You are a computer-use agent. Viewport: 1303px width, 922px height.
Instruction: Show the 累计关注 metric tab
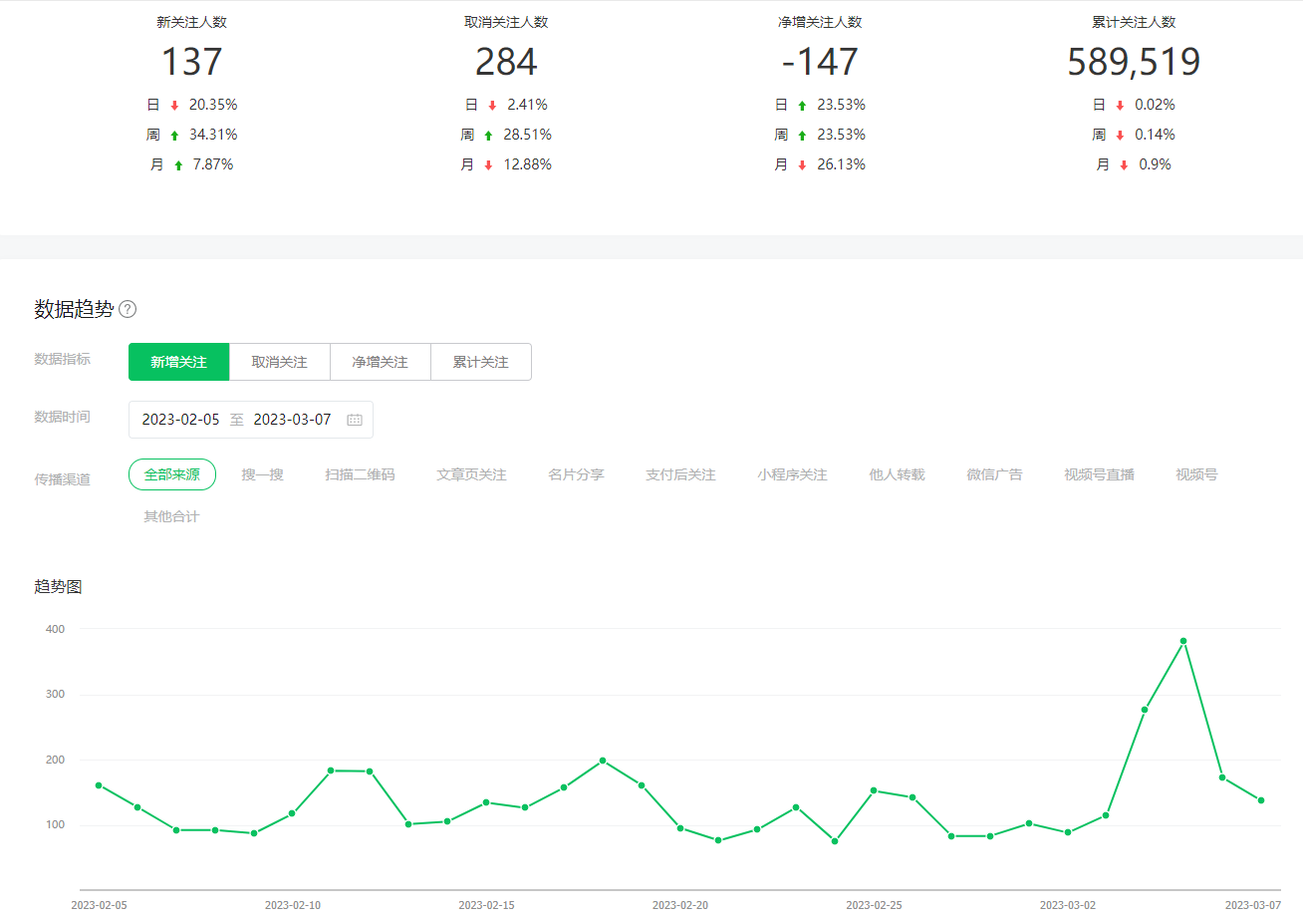point(481,362)
